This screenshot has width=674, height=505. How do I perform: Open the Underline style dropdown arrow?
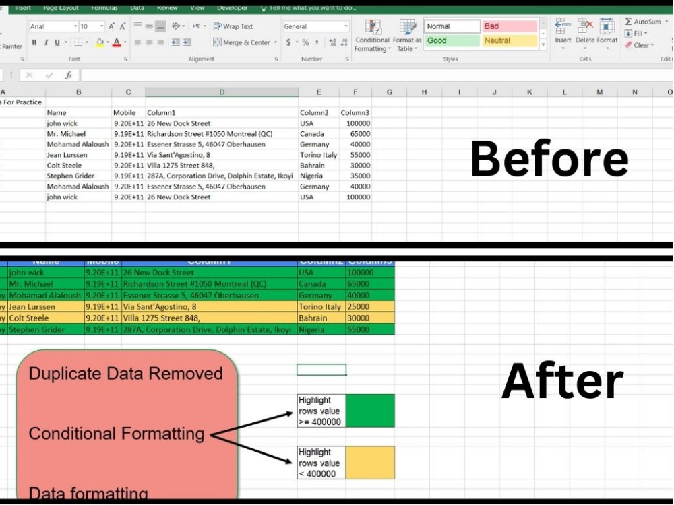[66, 42]
